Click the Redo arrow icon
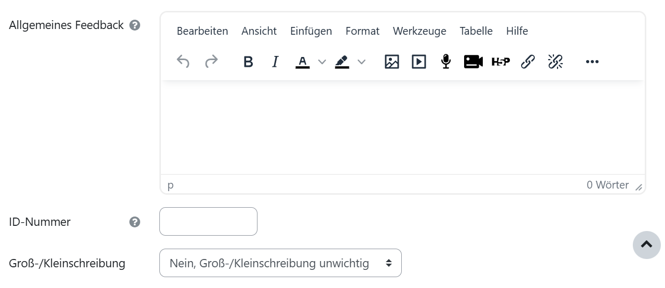Image resolution: width=665 pixels, height=288 pixels. click(x=211, y=62)
